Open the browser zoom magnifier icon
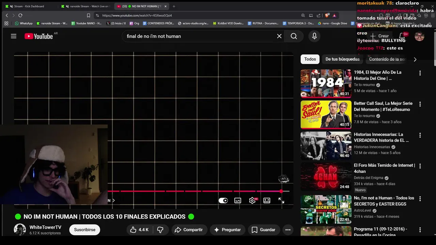 pyautogui.click(x=303, y=15)
